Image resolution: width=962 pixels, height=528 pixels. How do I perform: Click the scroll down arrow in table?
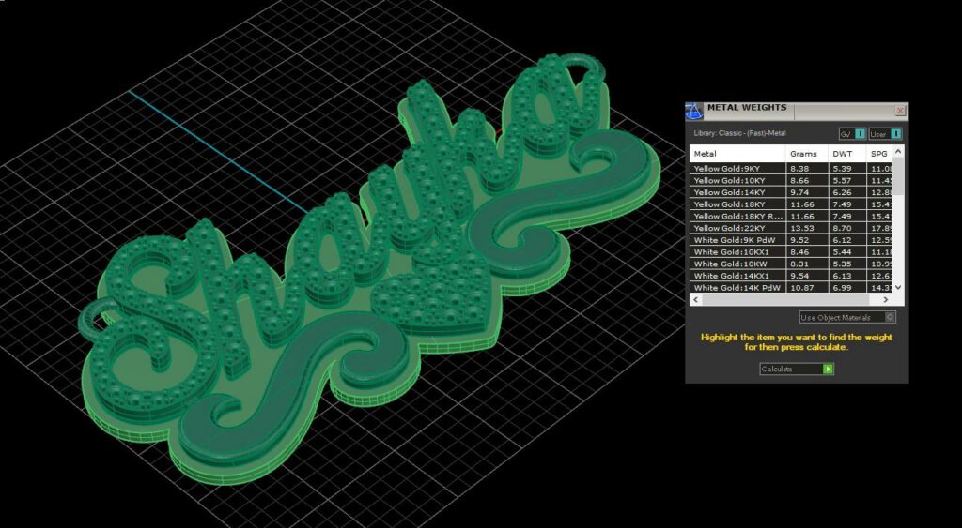[x=898, y=287]
